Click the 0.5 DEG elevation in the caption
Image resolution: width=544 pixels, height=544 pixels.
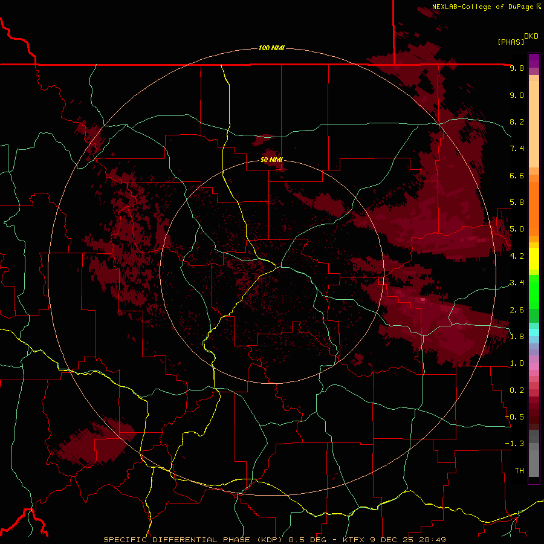308,540
